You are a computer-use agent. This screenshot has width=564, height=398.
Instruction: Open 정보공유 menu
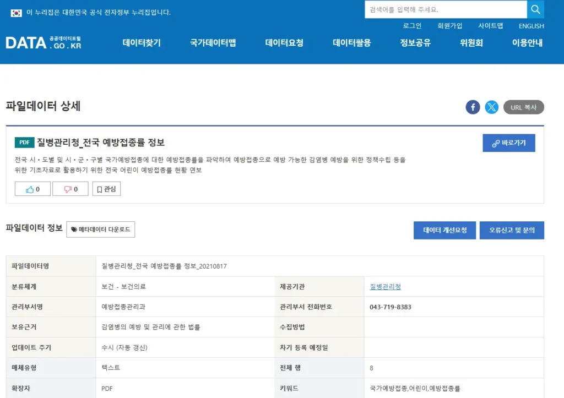(415, 43)
